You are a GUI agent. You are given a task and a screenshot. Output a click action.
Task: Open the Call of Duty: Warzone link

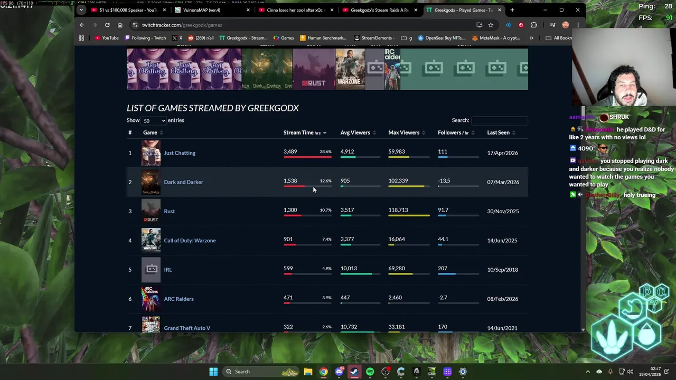tap(190, 241)
